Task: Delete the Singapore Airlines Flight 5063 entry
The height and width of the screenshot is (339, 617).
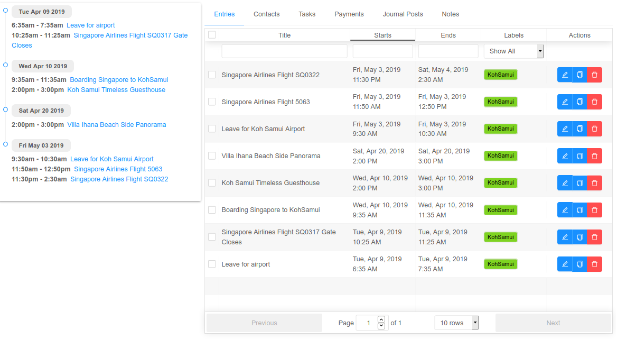Action: (x=595, y=102)
